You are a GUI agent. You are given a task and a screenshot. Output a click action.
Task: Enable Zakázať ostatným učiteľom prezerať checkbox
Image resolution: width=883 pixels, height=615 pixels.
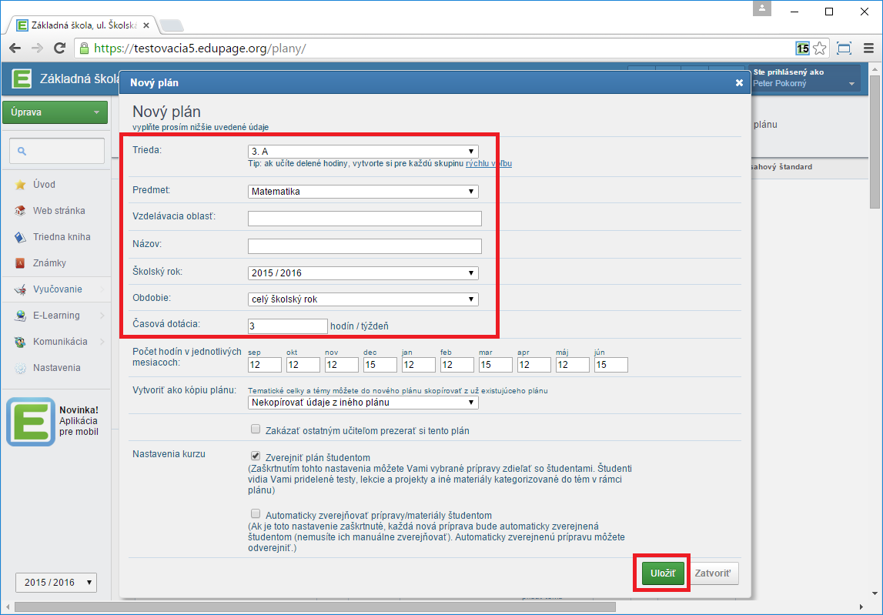[x=256, y=429]
